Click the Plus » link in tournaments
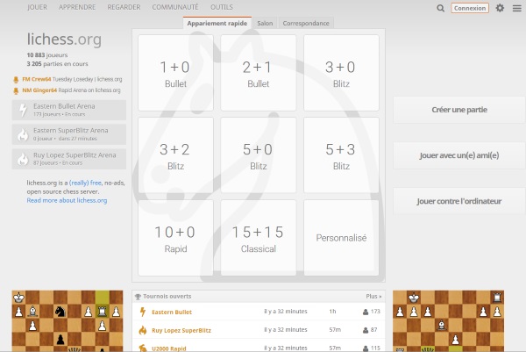The image size is (526, 352). [373, 296]
